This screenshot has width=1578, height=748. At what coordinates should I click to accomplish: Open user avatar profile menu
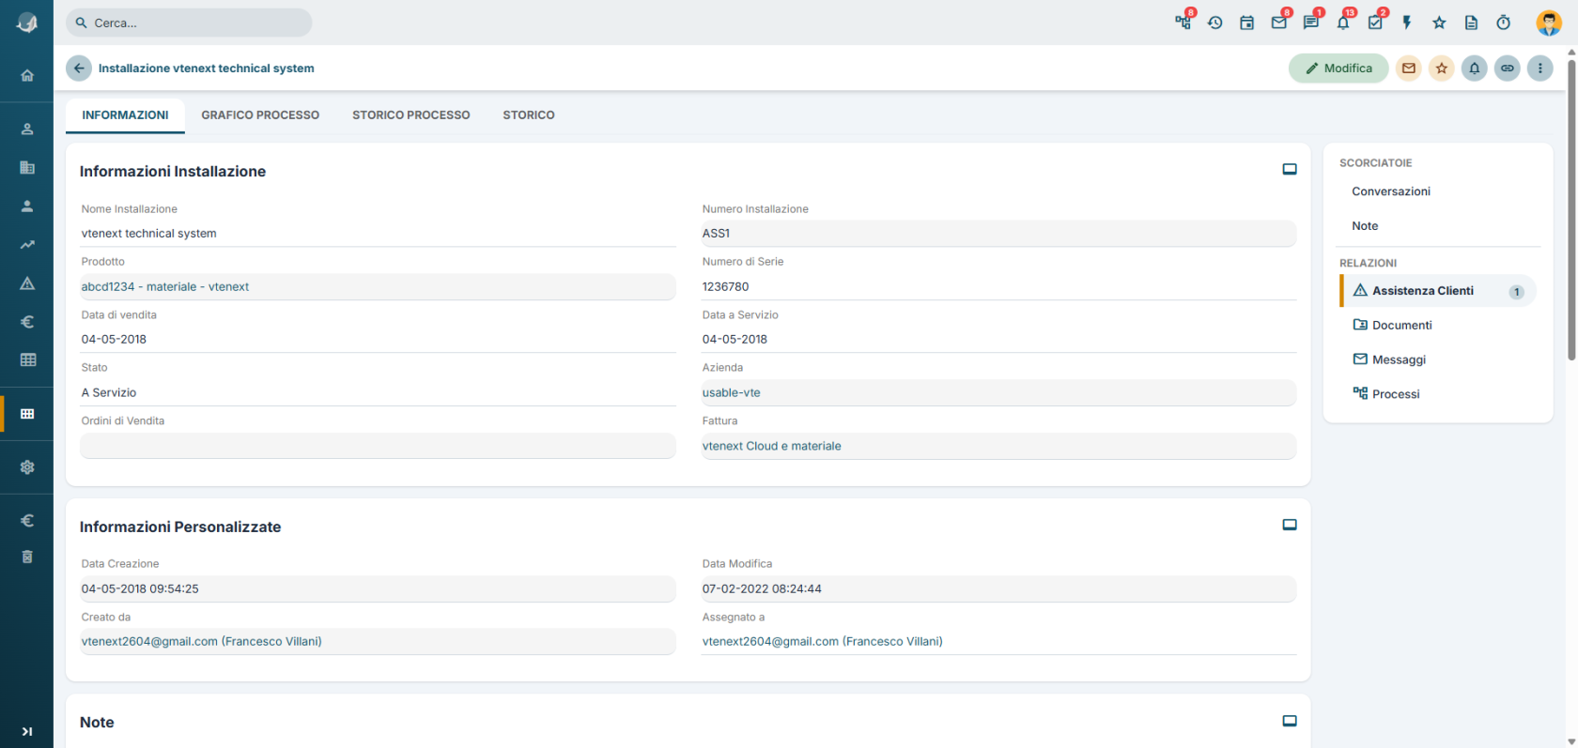click(x=1548, y=23)
